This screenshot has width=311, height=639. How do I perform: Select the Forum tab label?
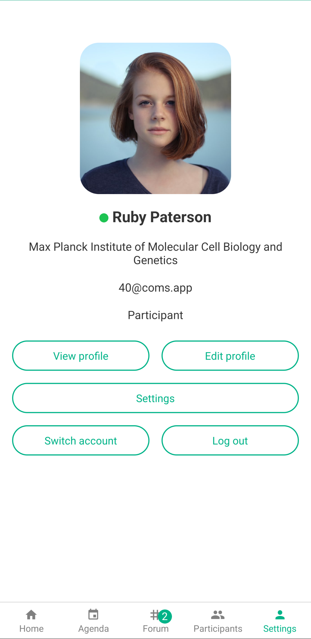click(x=155, y=629)
